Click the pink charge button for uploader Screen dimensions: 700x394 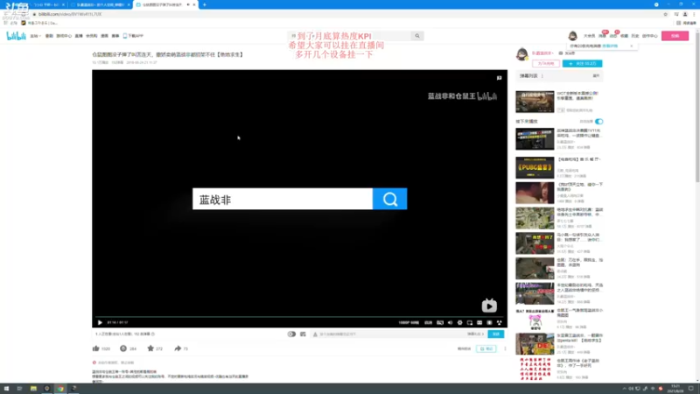[546, 63]
